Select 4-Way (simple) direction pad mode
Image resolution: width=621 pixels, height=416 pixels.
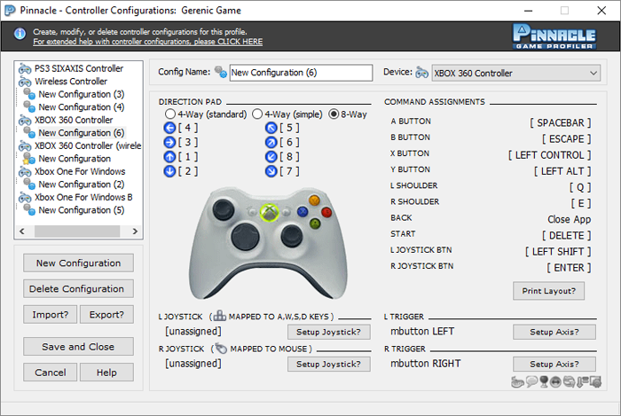pos(257,114)
